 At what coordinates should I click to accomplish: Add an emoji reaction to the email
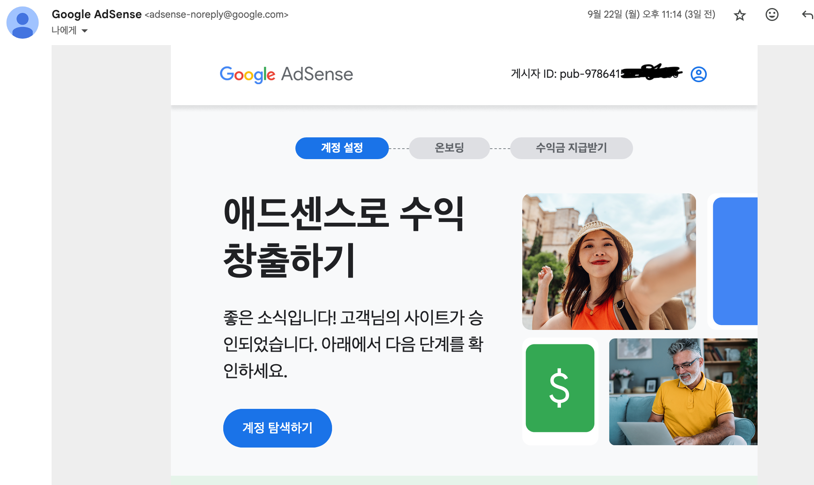(772, 15)
